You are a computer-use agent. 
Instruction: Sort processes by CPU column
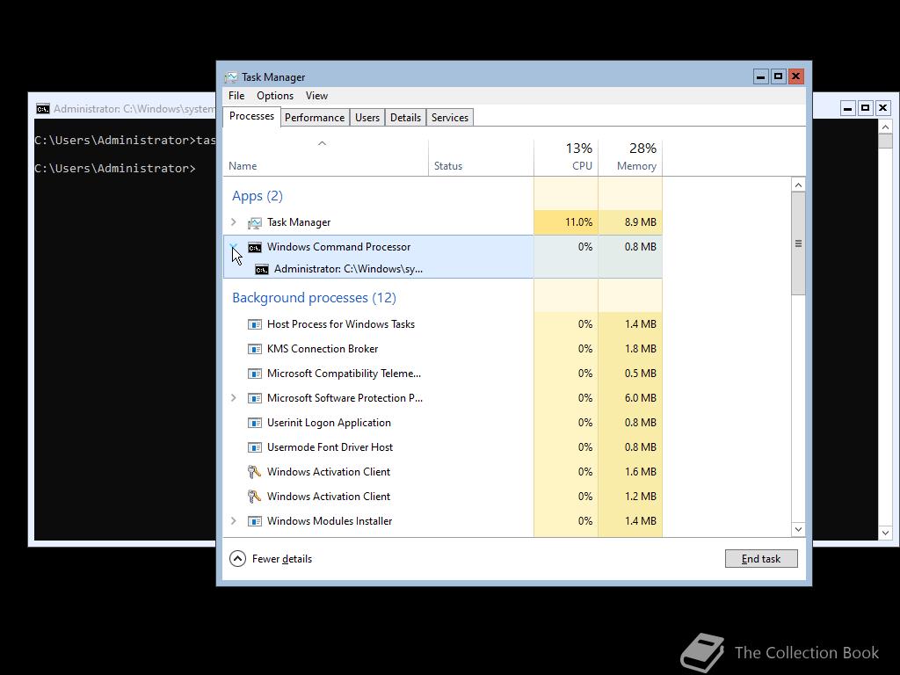(566, 156)
